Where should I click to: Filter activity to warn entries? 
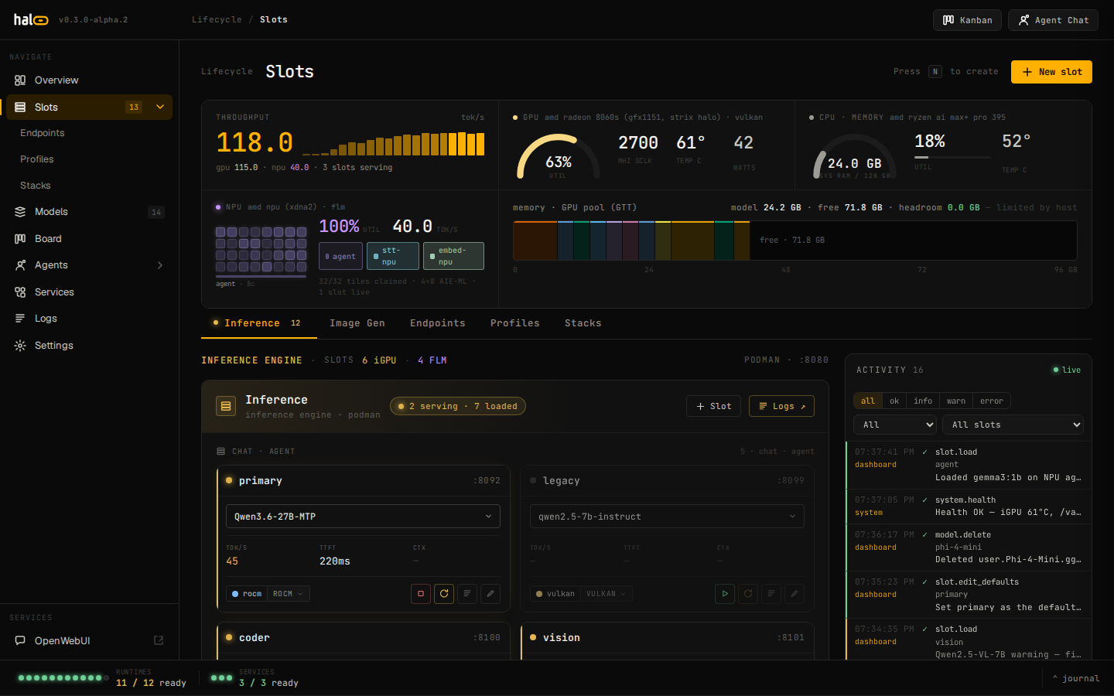coord(956,401)
